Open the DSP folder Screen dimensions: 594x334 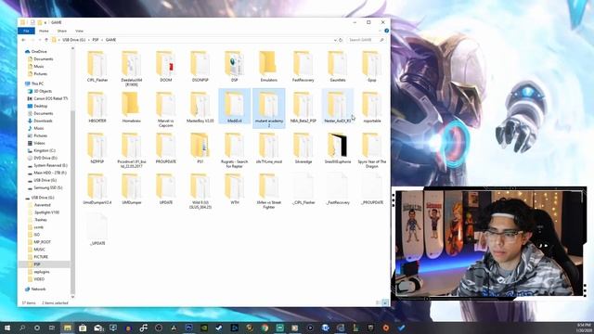pos(234,67)
